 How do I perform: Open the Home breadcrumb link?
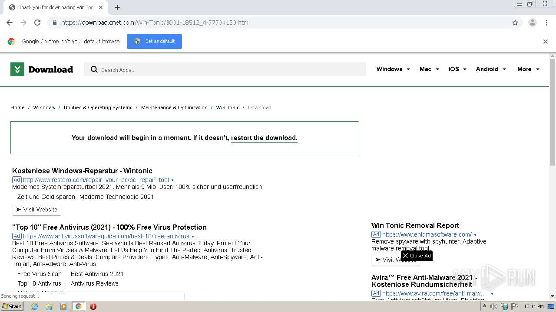17,107
